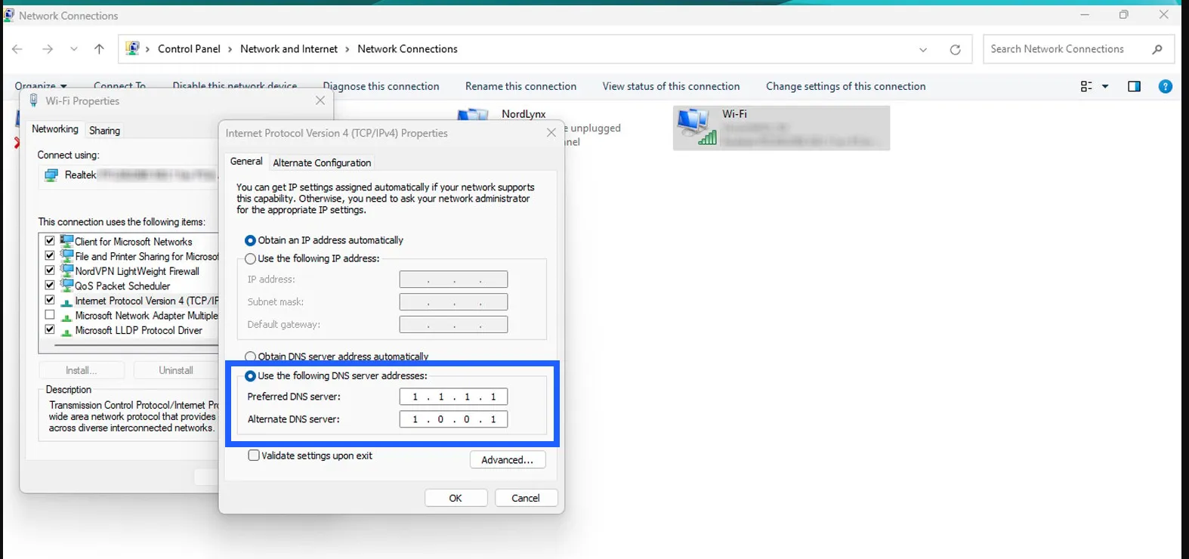Click Preferred DNS server field
Image resolution: width=1189 pixels, height=559 pixels.
coord(453,397)
